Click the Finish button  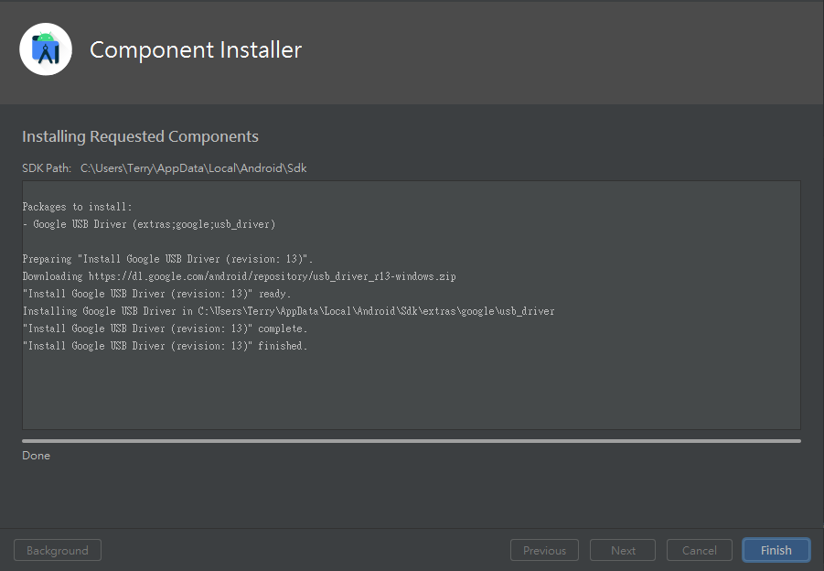[x=776, y=550]
